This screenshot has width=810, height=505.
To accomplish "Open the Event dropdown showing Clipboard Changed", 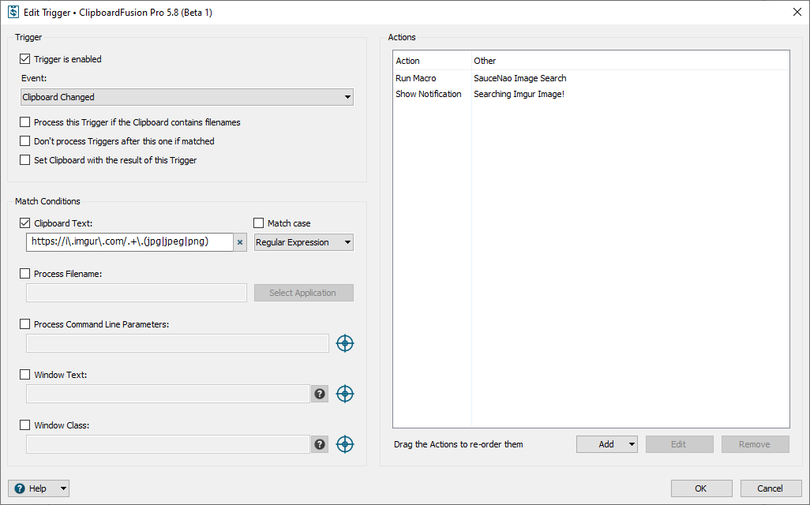I will click(186, 97).
